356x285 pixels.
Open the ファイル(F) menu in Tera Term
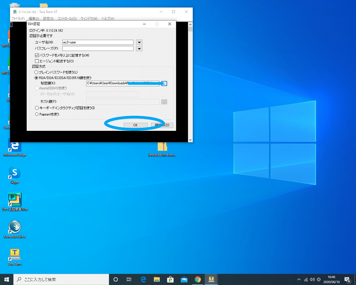tap(18, 19)
